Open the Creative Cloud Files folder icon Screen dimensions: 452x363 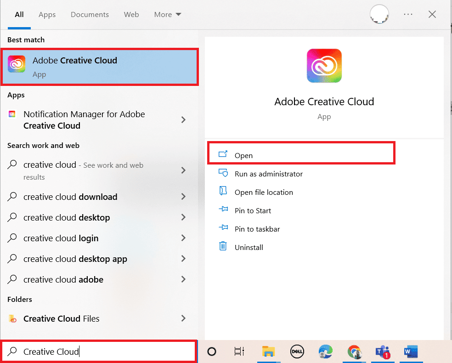click(12, 318)
